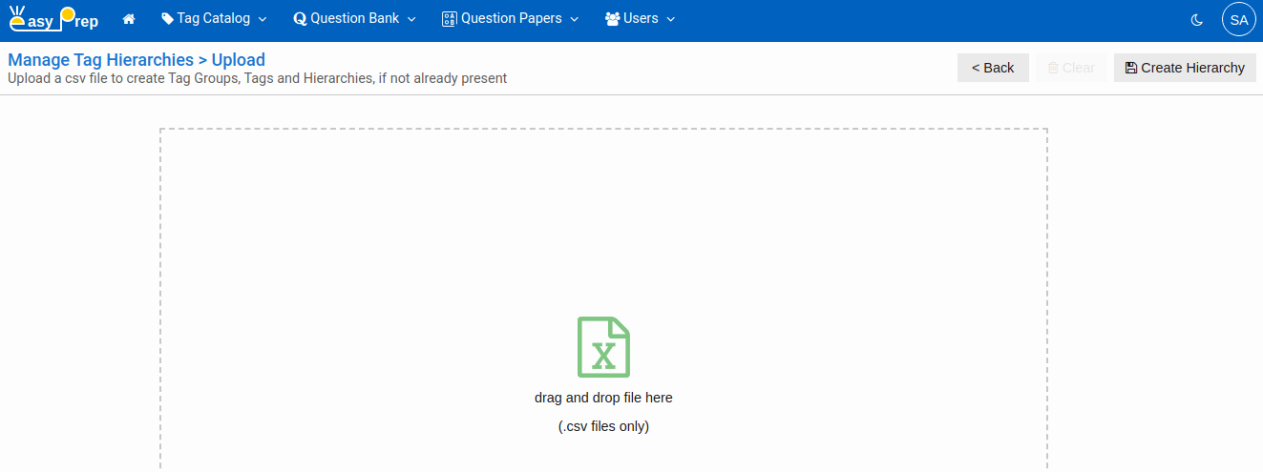Image resolution: width=1263 pixels, height=472 pixels.
Task: Click the Question Papers grid icon
Action: (x=450, y=19)
